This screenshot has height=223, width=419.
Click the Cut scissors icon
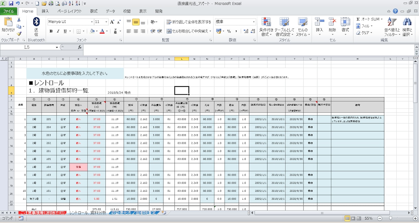click(19, 20)
